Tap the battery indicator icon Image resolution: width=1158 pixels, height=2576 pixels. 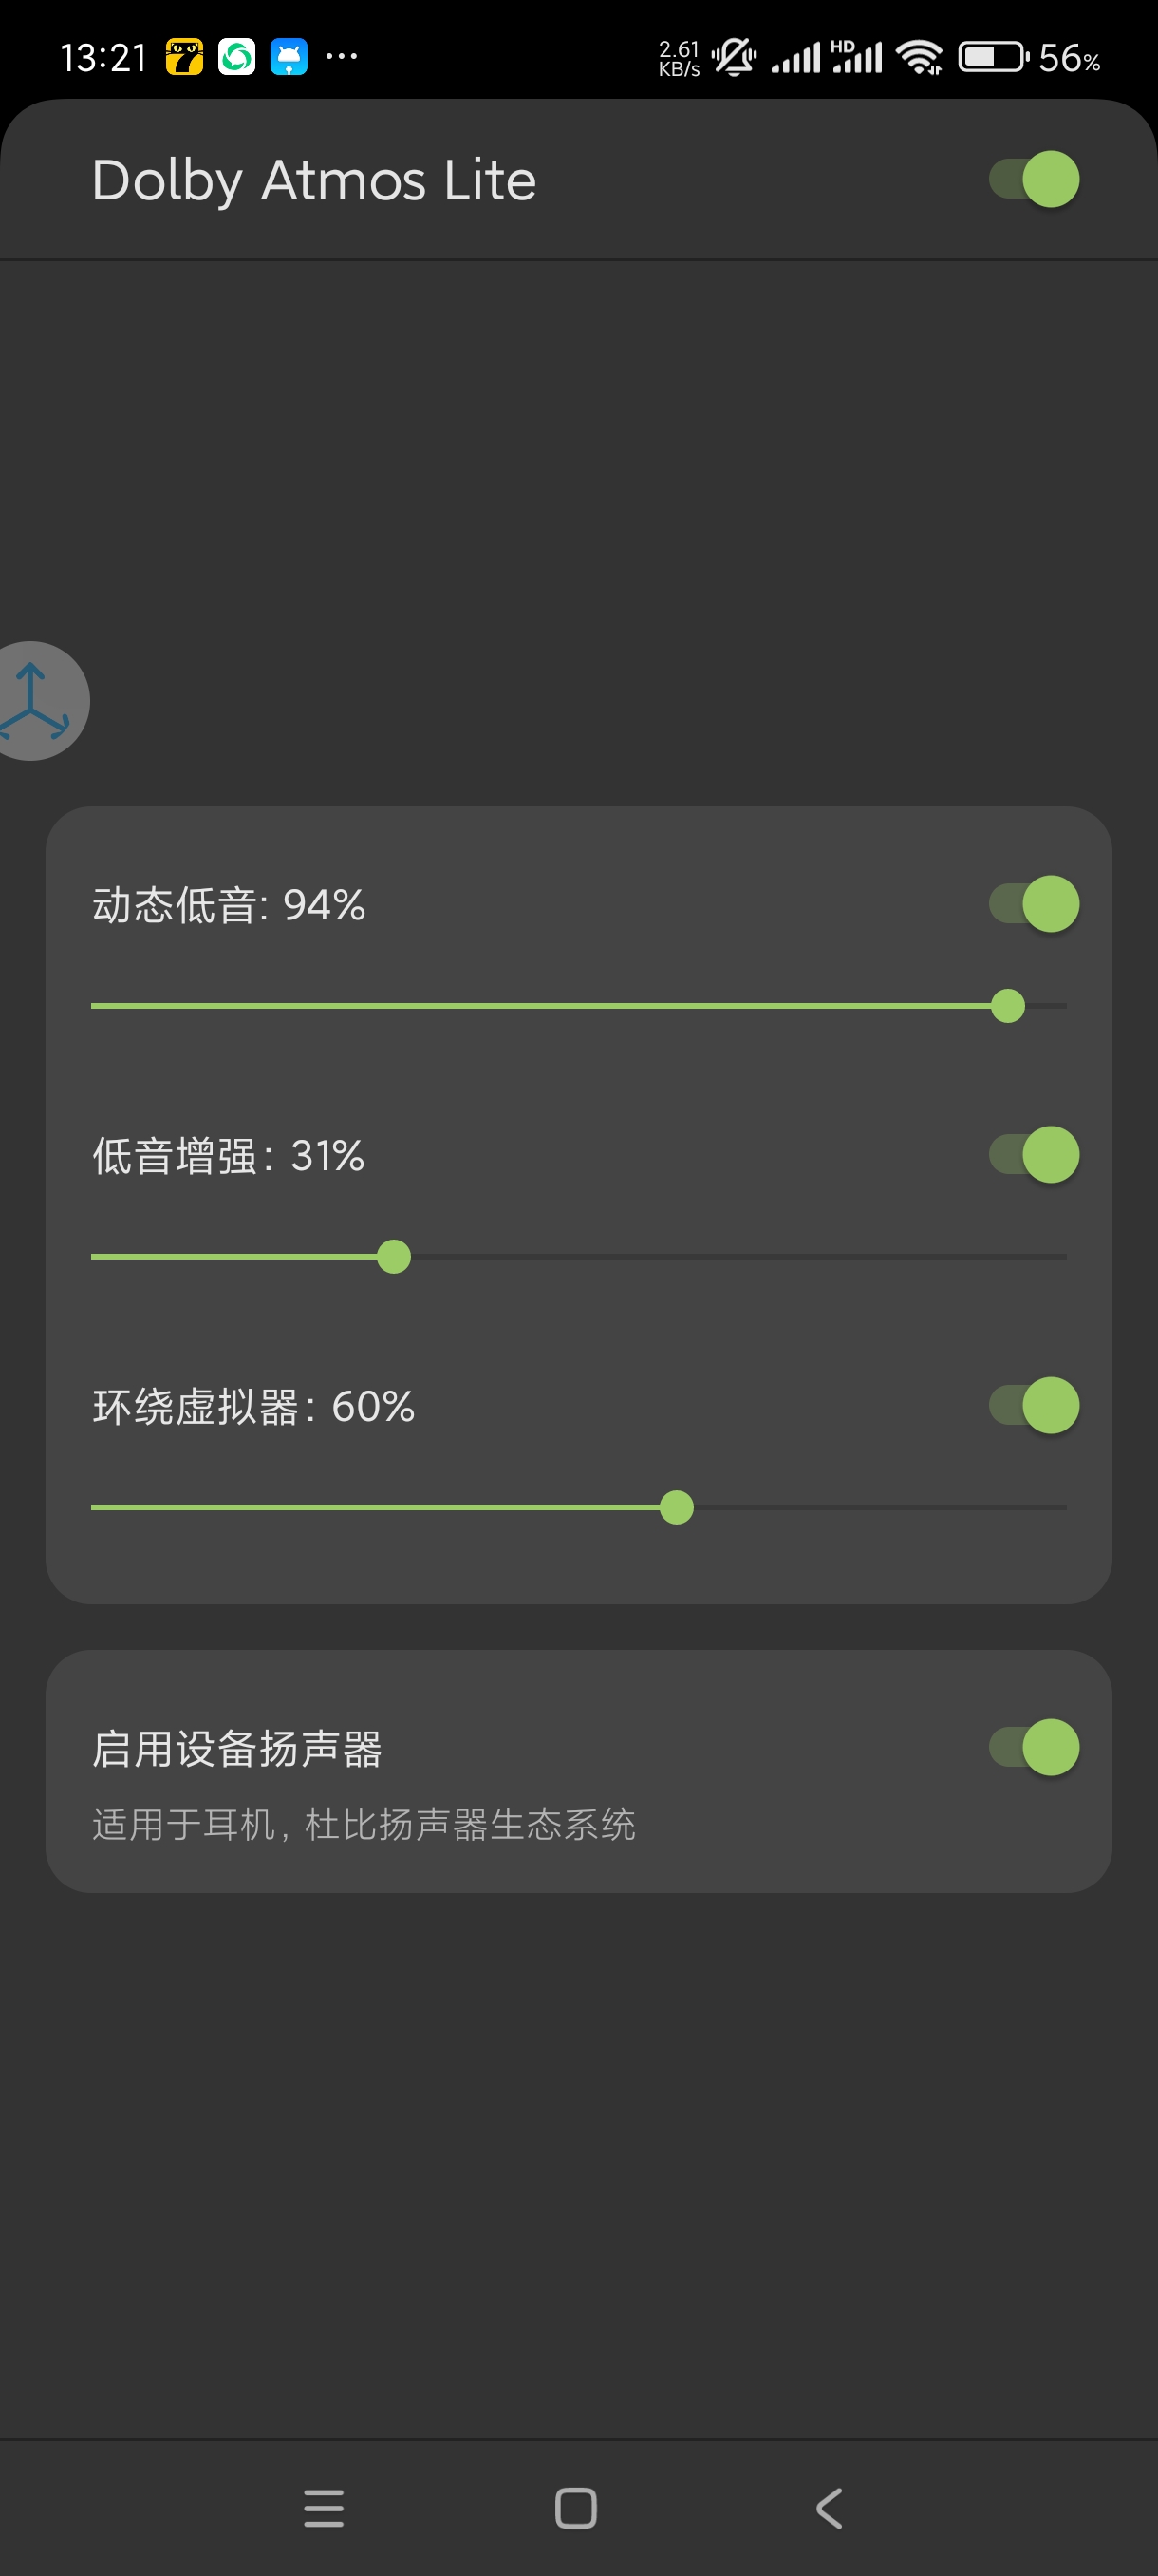point(993,58)
